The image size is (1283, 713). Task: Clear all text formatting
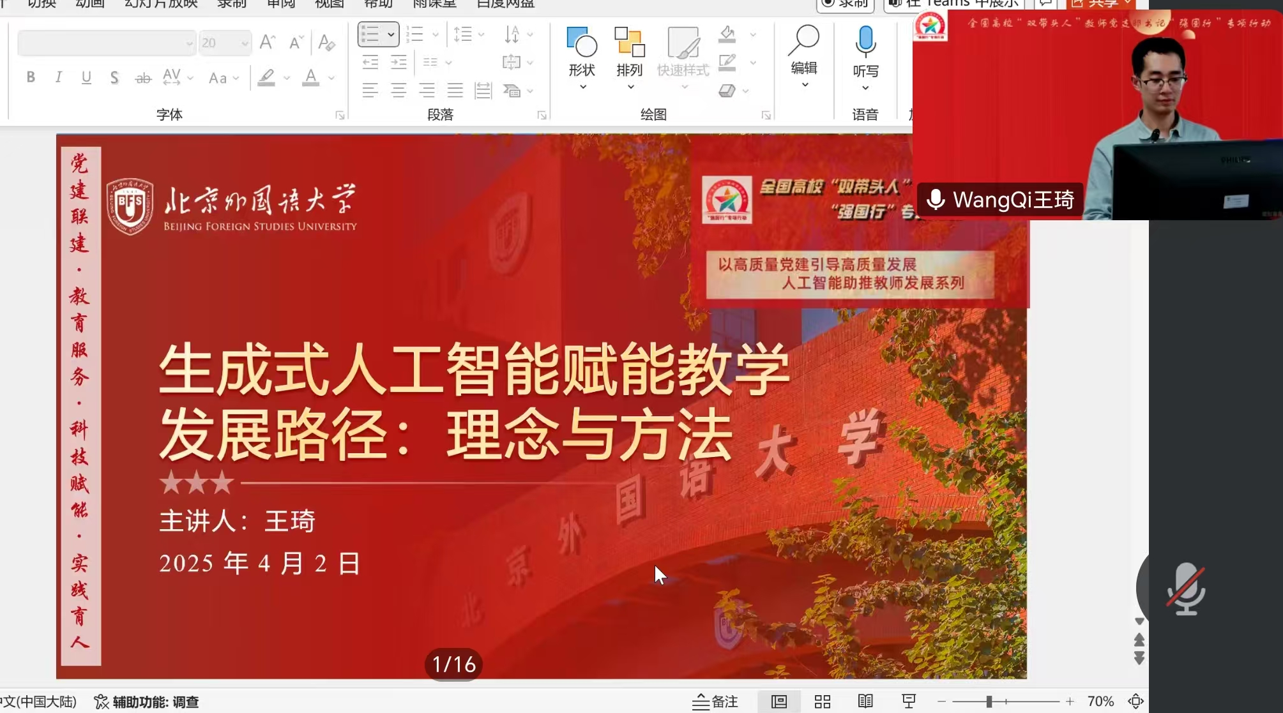(326, 42)
